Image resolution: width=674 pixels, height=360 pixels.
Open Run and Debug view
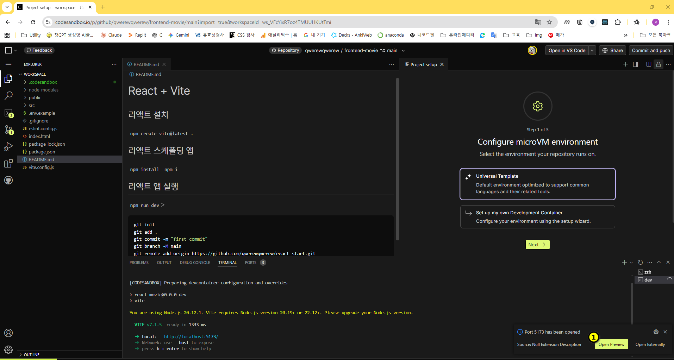coord(8,146)
